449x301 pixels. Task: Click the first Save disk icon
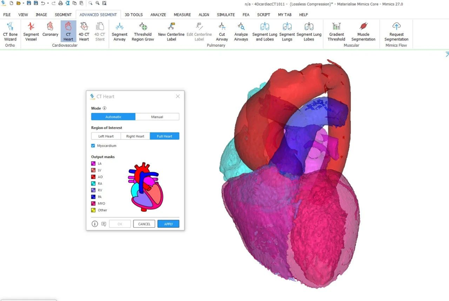29,3
